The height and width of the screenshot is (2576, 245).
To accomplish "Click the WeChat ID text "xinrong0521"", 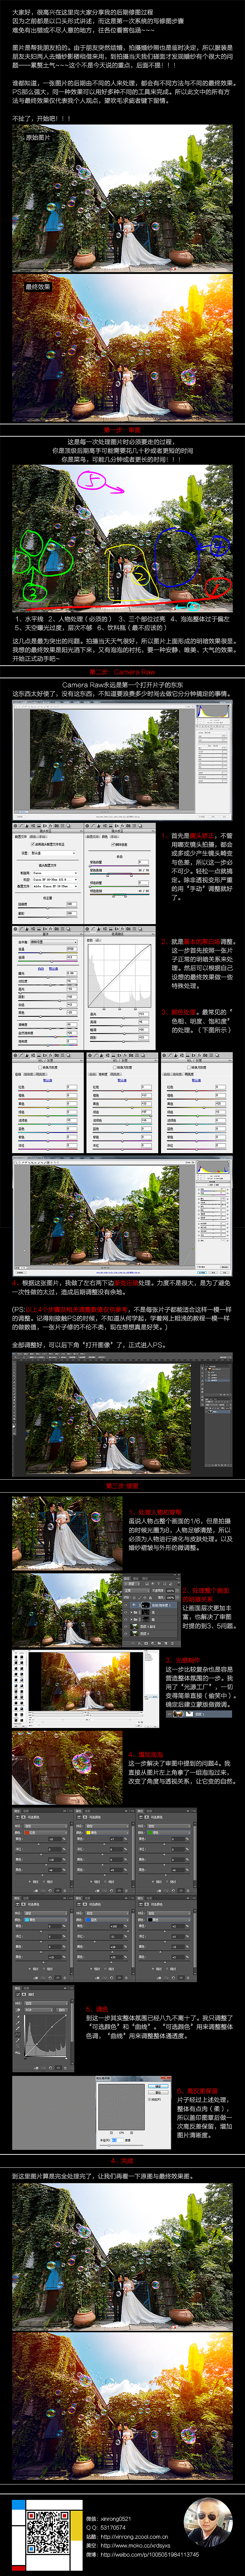I will 115,2518.
